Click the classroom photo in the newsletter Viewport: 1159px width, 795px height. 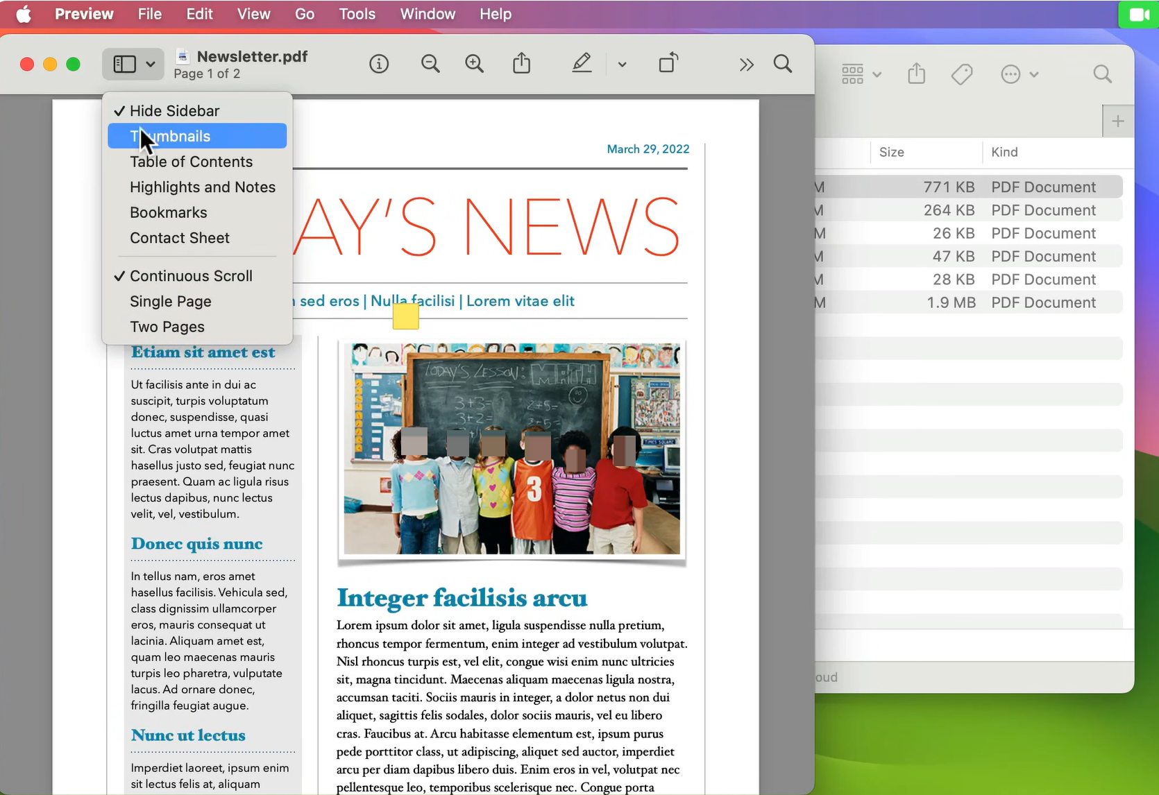[x=512, y=449]
